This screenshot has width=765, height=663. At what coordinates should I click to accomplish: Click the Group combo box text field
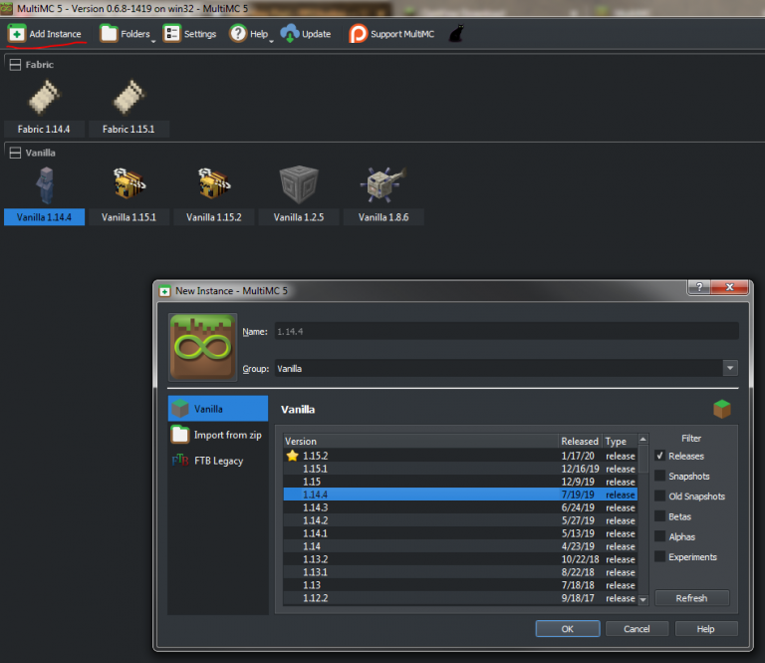point(498,368)
